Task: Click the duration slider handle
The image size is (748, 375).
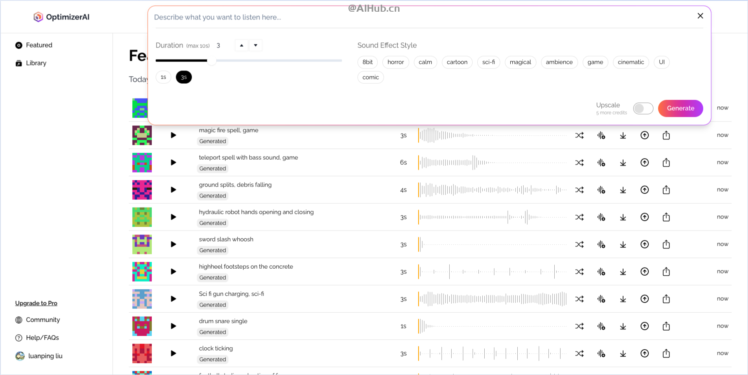Action: click(212, 61)
